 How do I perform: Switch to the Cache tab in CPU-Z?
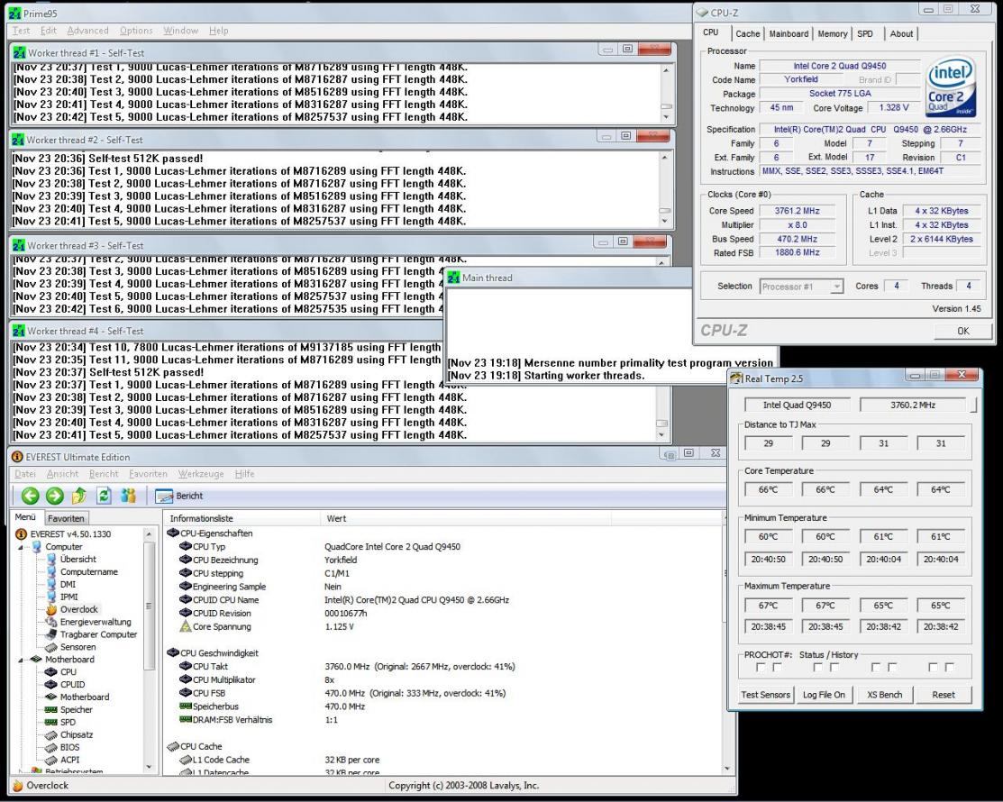click(x=747, y=34)
